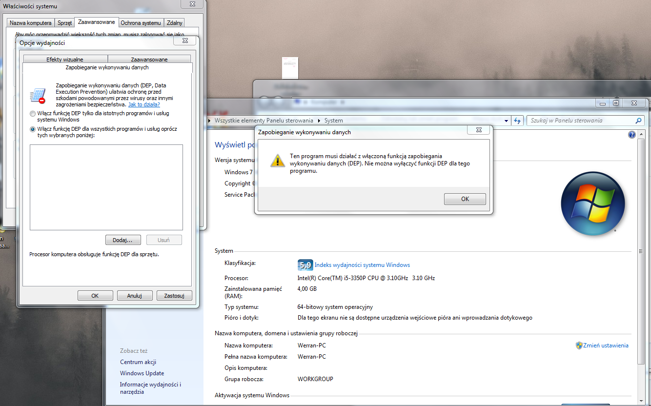This screenshot has height=406, width=651.
Task: Open Nazwa komputera tab in Właściwości systemu
Action: coord(31,23)
